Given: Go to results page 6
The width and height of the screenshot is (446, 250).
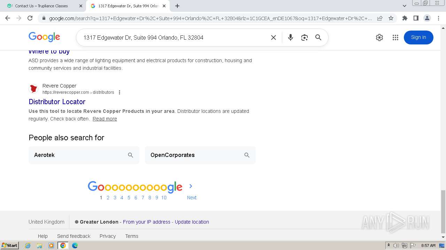Looking at the screenshot, I should click(x=136, y=198).
